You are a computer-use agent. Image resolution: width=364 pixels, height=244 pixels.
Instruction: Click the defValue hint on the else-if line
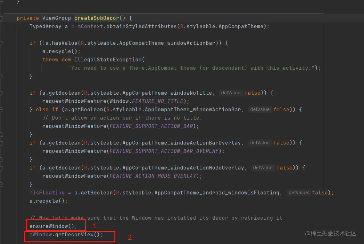pyautogui.click(x=260, y=110)
